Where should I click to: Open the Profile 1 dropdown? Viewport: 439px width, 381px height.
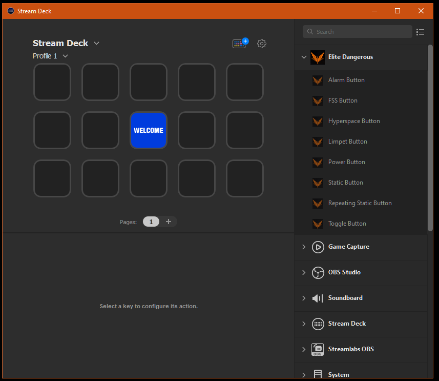65,56
